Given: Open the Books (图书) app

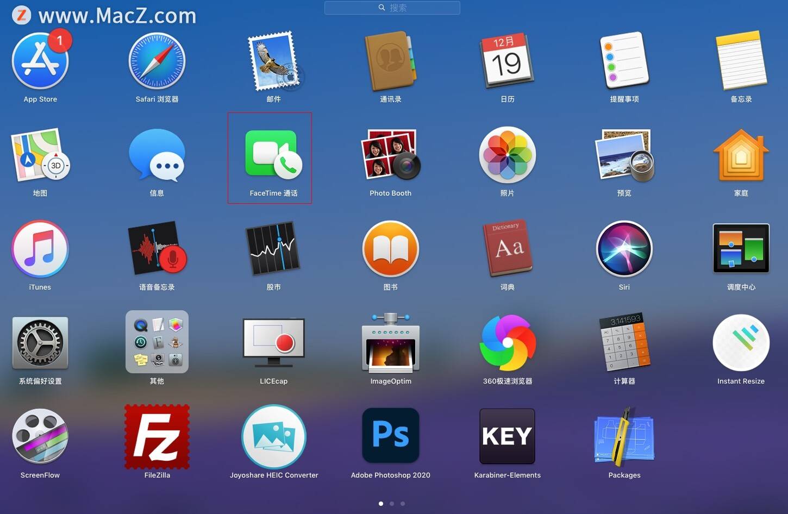Looking at the screenshot, I should point(391,249).
